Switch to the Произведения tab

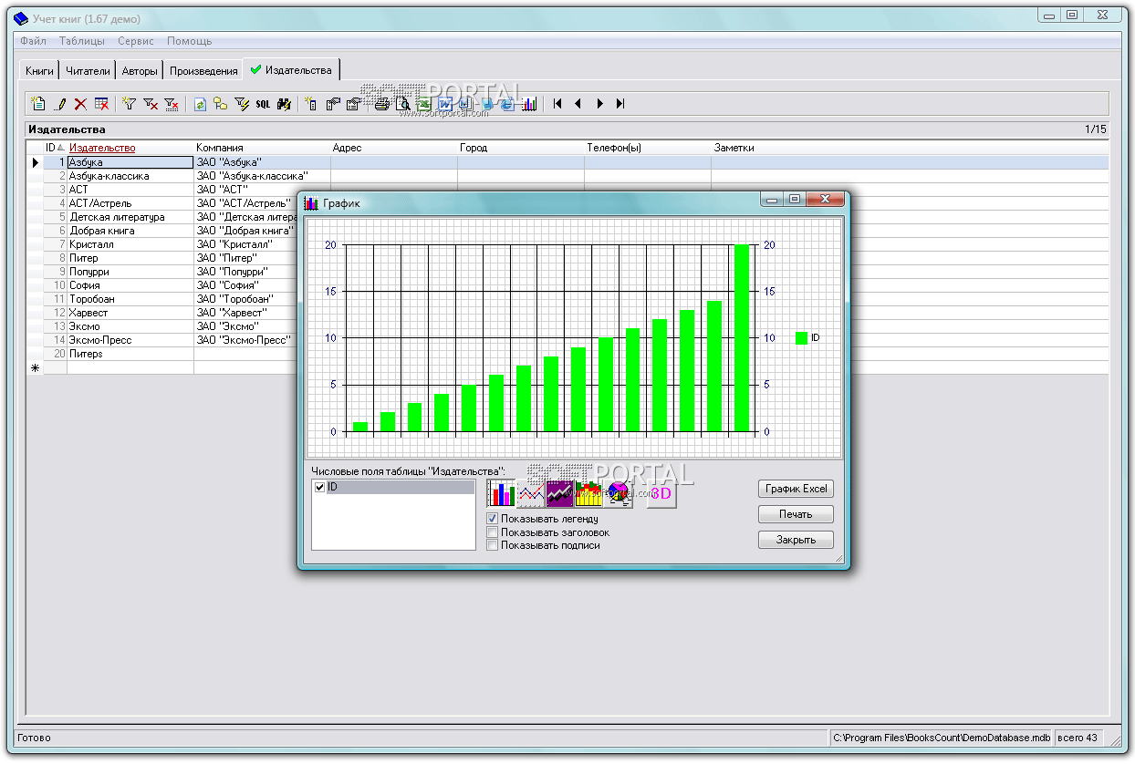(203, 71)
